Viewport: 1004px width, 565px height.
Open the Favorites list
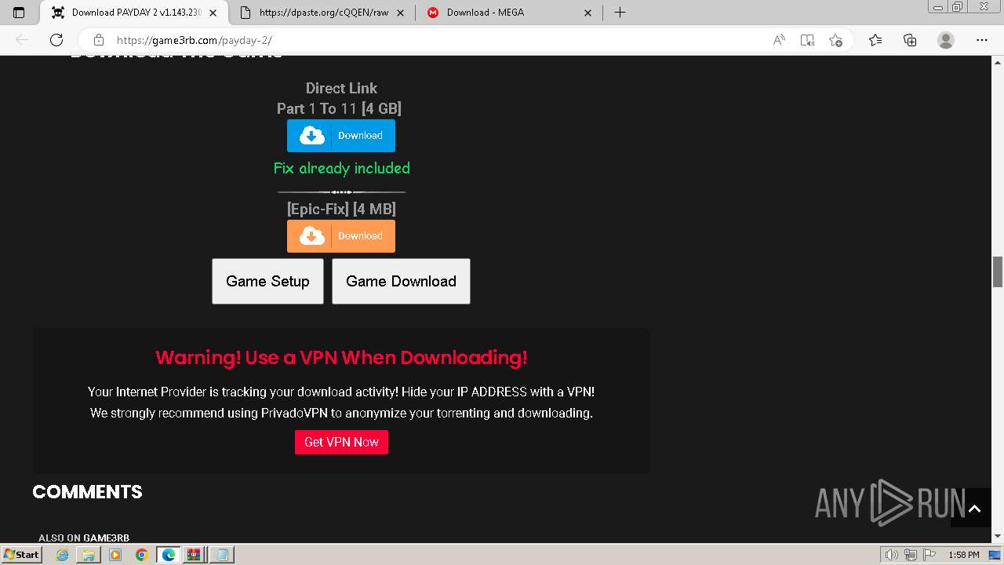pyautogui.click(x=875, y=40)
